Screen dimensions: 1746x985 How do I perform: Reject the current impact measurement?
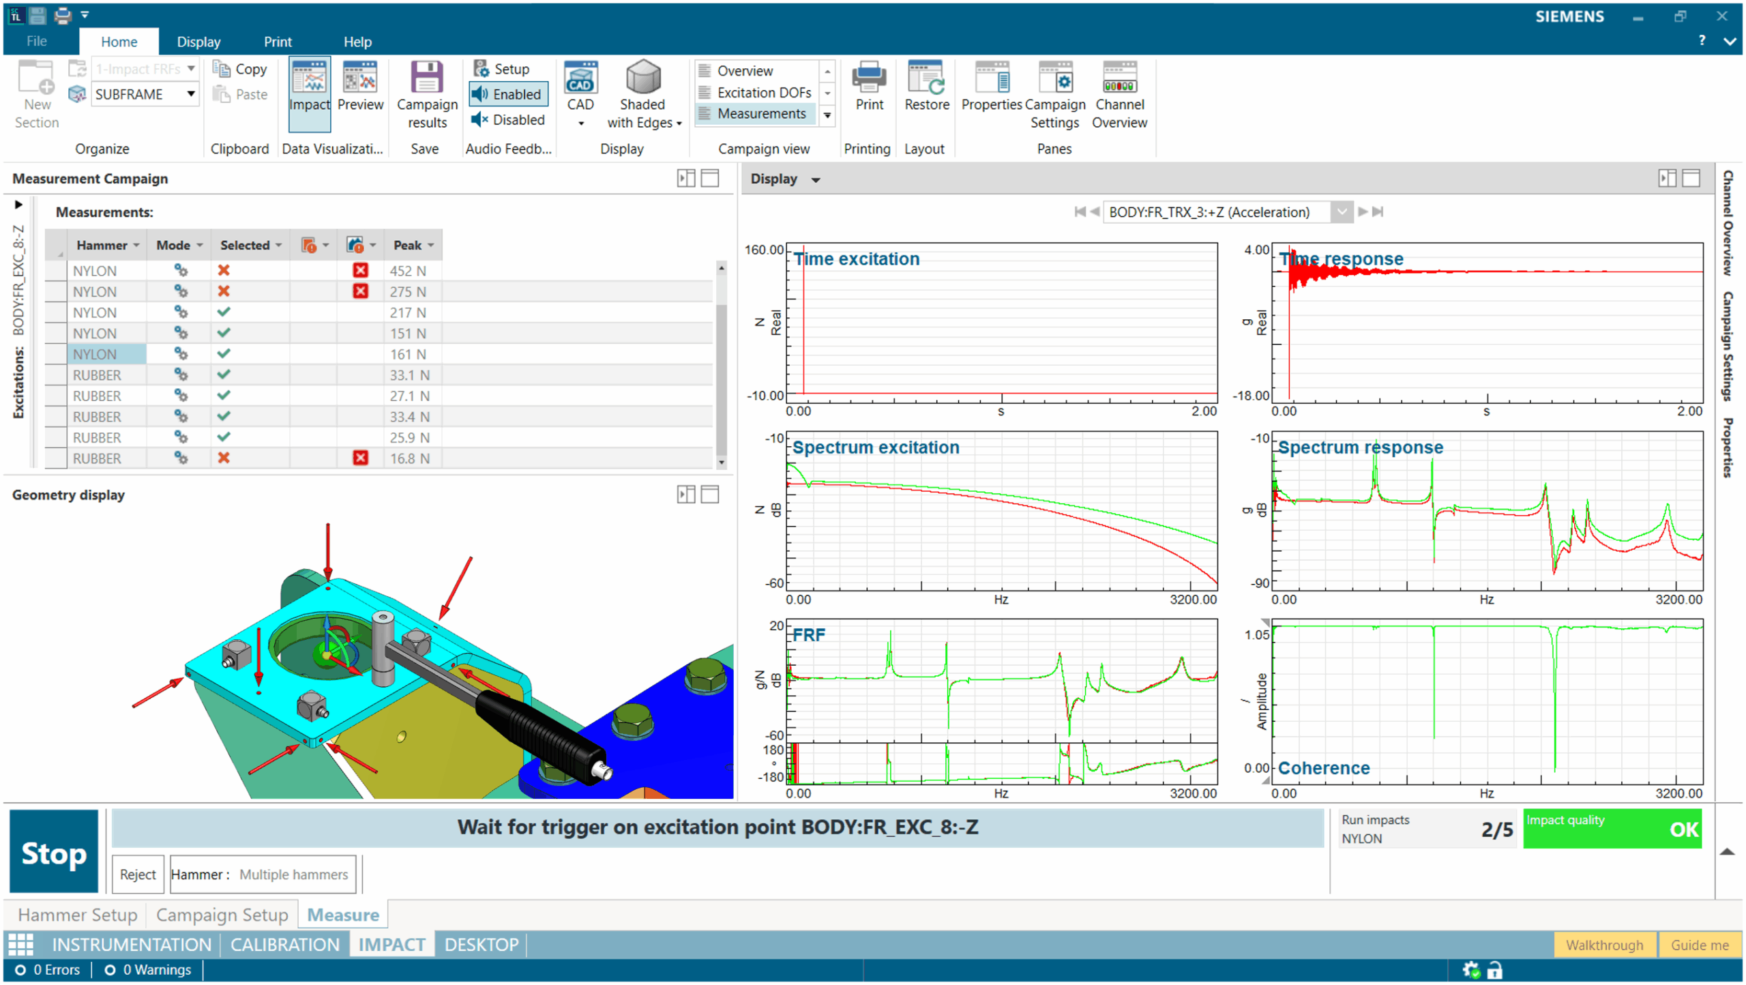(x=137, y=874)
